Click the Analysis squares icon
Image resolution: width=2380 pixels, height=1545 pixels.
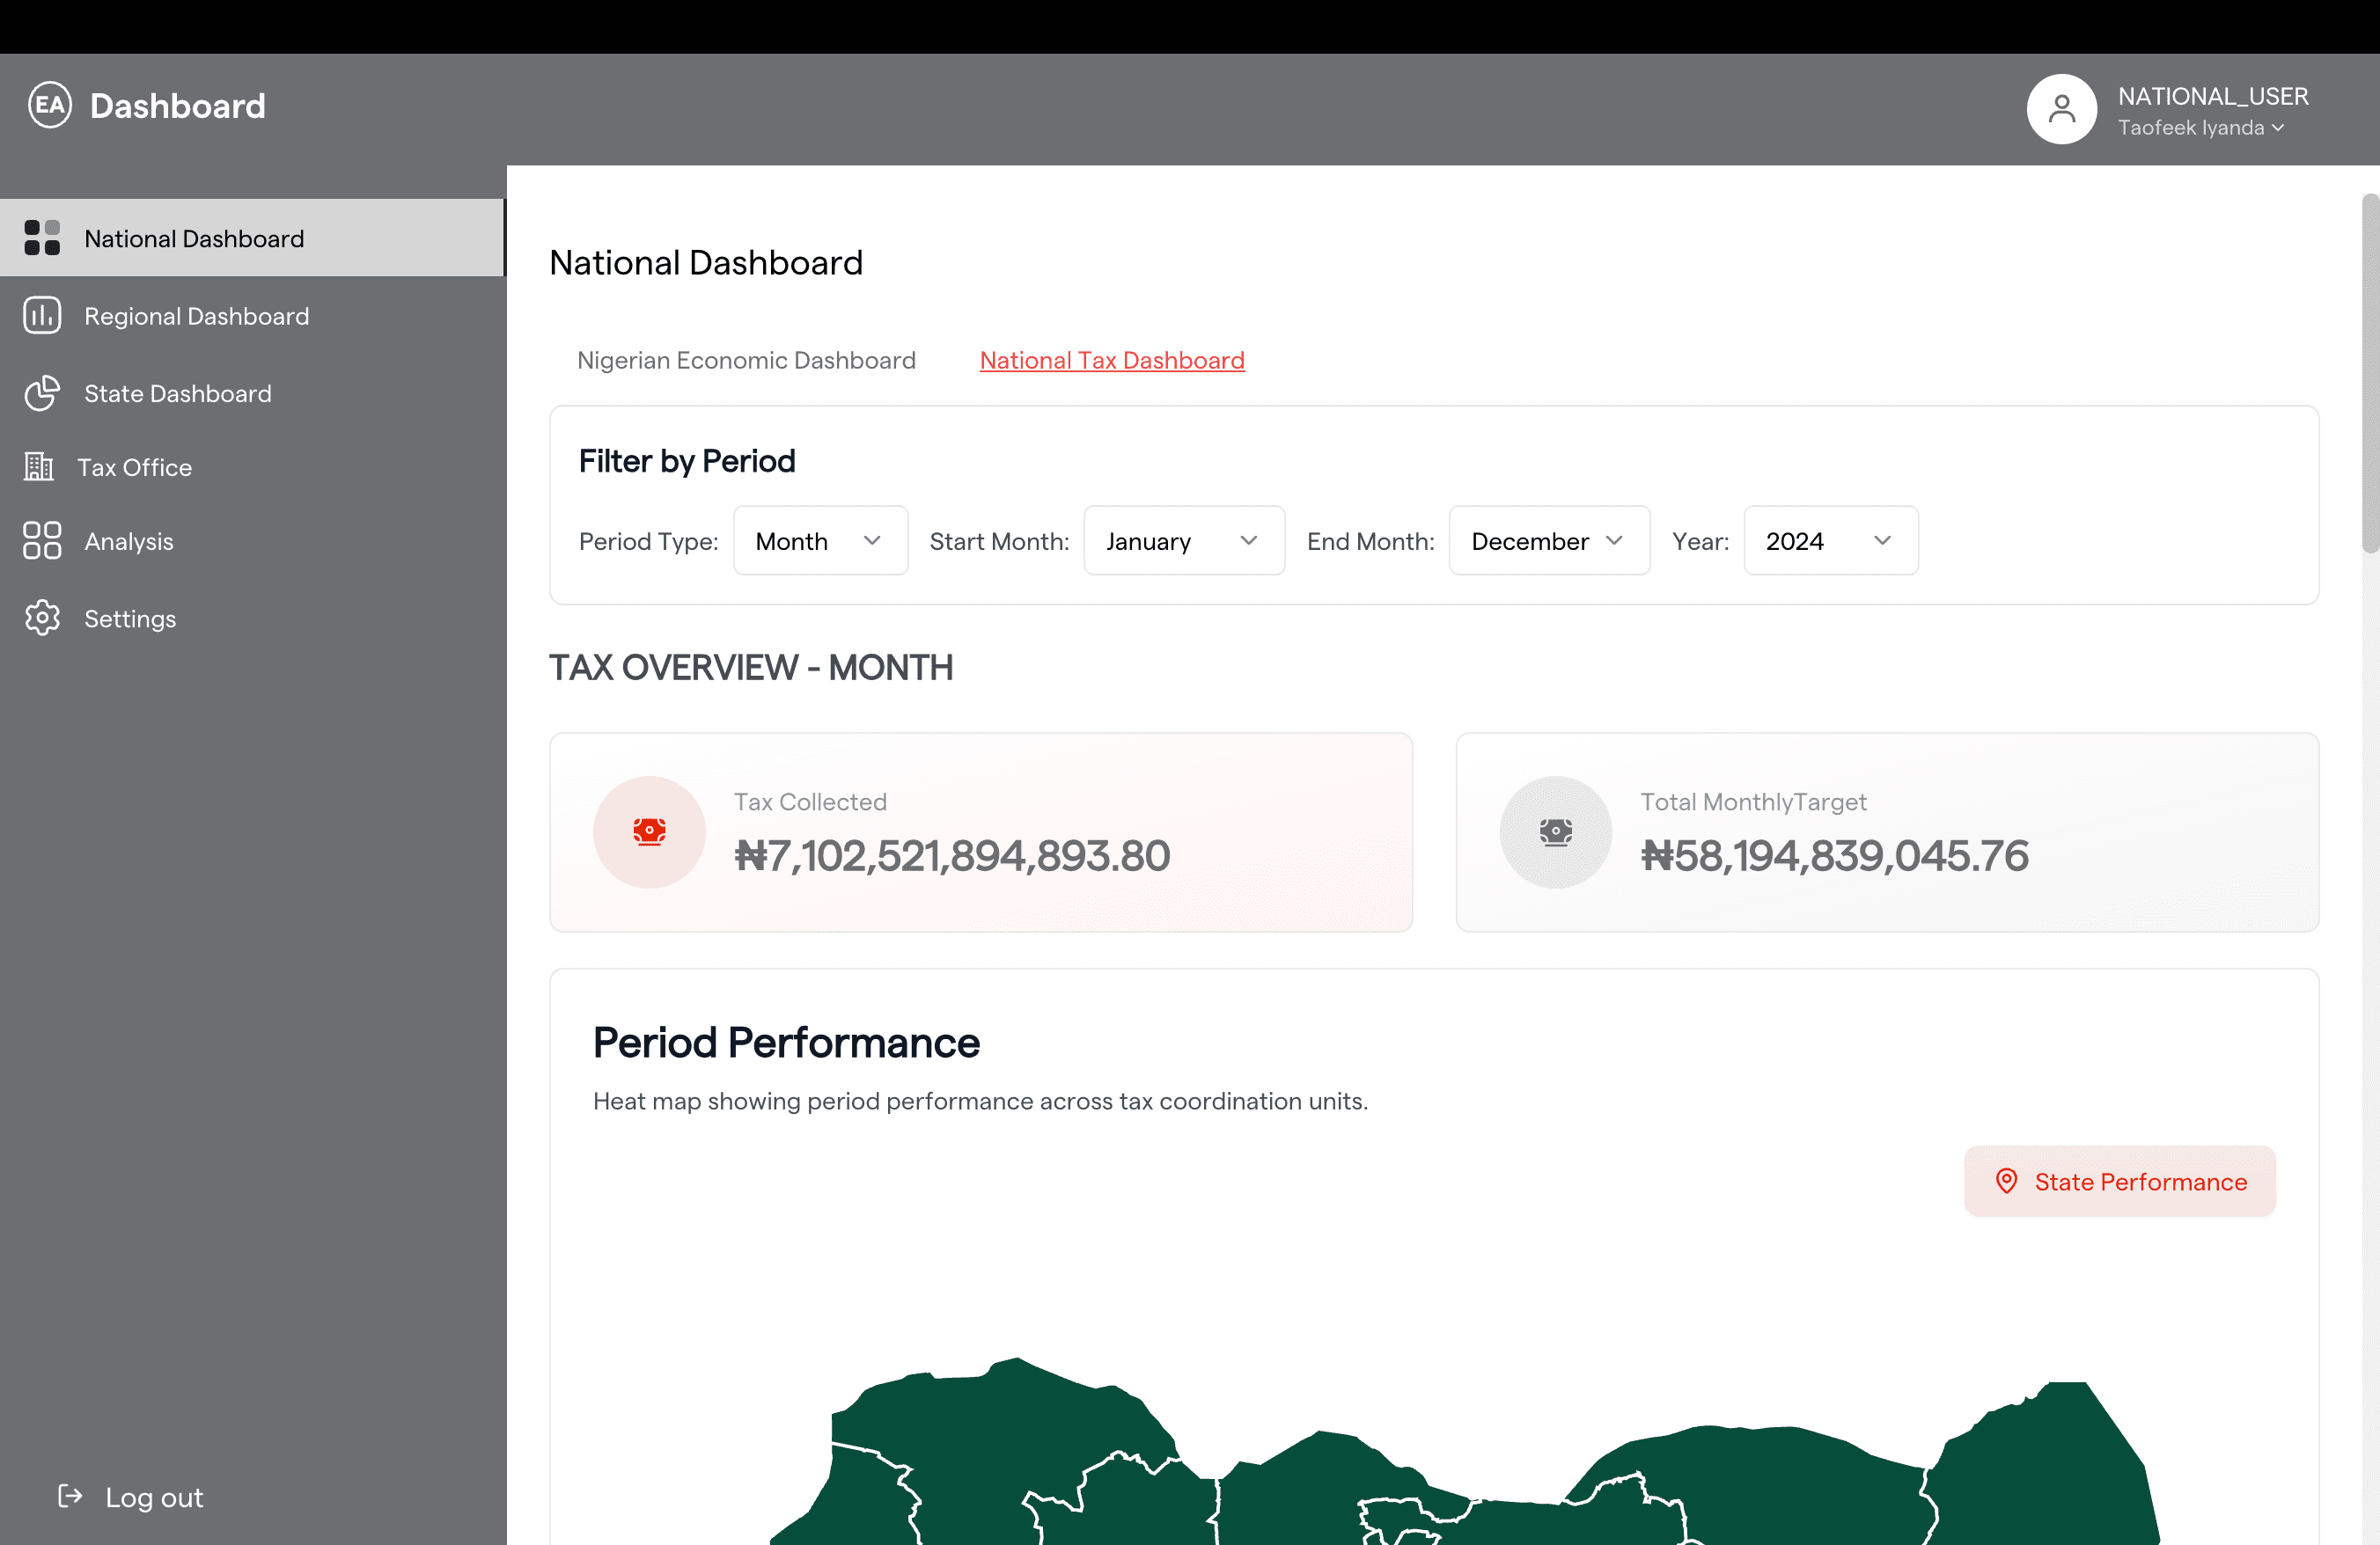coord(42,540)
